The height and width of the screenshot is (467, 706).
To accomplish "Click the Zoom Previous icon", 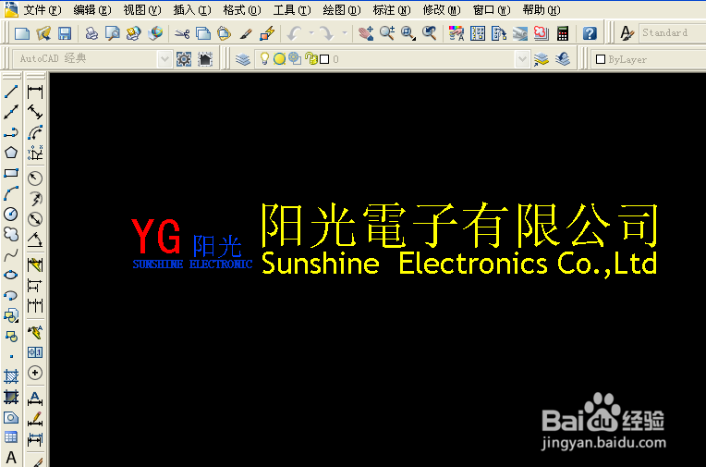I will [x=430, y=33].
